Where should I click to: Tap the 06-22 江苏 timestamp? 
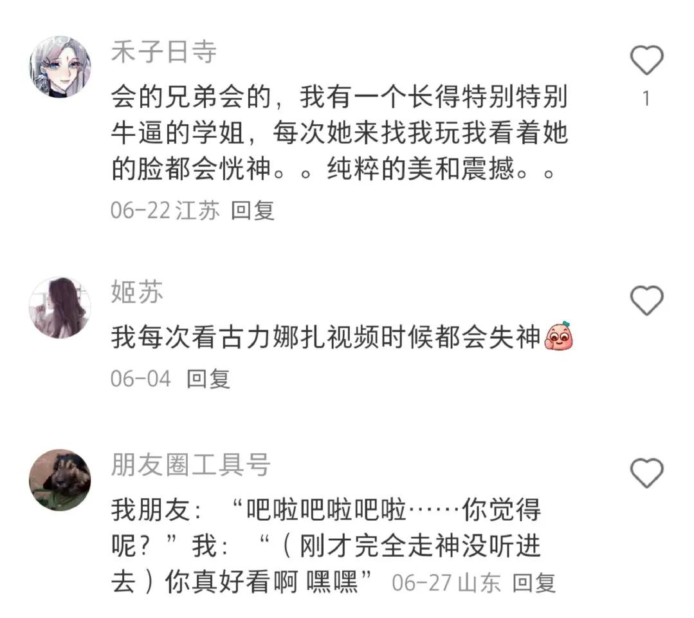(x=165, y=210)
